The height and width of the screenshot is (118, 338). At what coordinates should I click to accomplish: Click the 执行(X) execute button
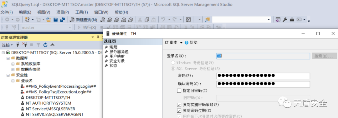(87, 27)
